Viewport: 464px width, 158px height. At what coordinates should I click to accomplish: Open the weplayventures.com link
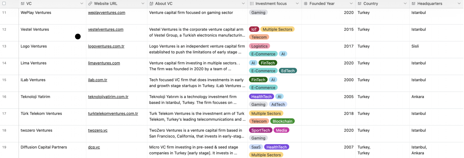107,13
